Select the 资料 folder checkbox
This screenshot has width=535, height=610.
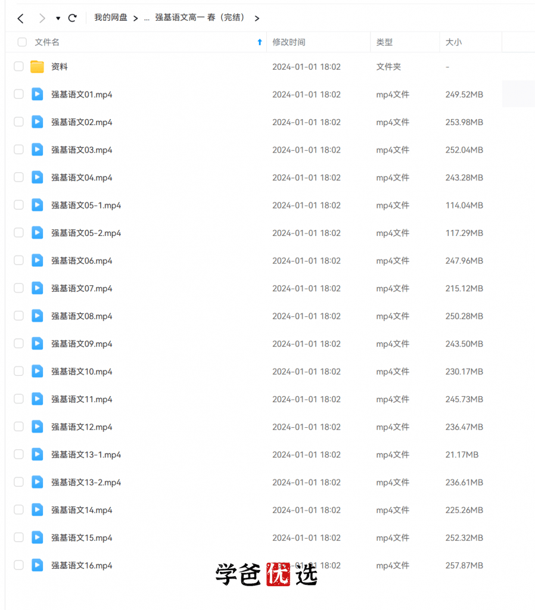tap(18, 66)
